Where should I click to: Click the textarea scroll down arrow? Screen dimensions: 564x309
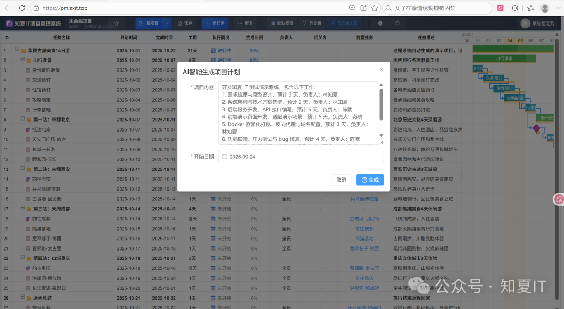[x=381, y=135]
